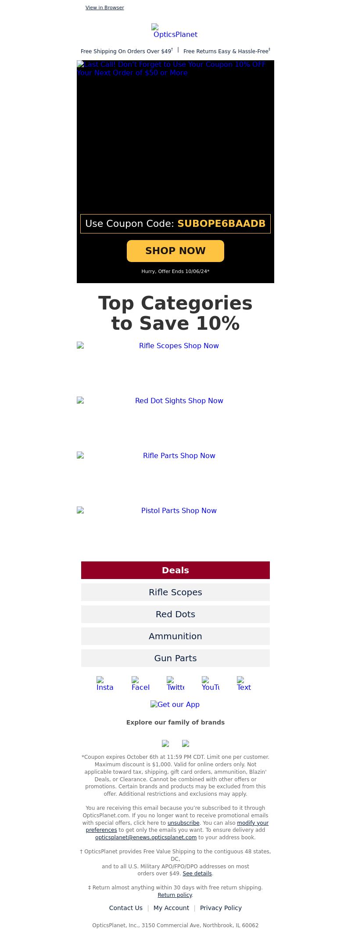Open the Facebook social icon
This screenshot has height=947, width=351.
(x=140, y=684)
